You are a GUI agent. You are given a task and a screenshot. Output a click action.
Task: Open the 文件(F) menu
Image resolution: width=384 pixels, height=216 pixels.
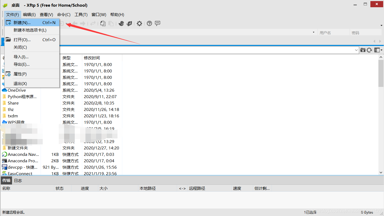(x=13, y=14)
